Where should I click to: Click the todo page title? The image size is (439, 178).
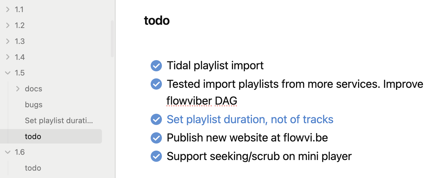coord(157,21)
